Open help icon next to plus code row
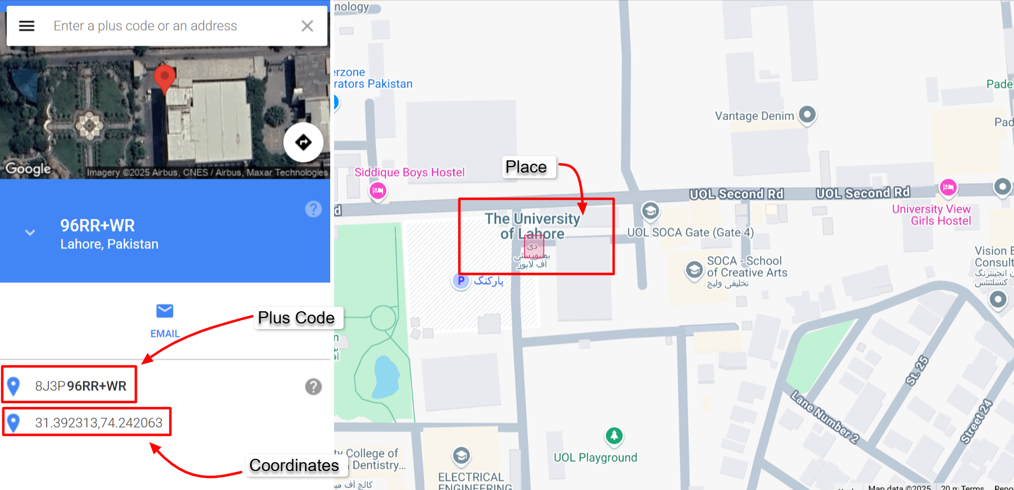 click(x=313, y=386)
